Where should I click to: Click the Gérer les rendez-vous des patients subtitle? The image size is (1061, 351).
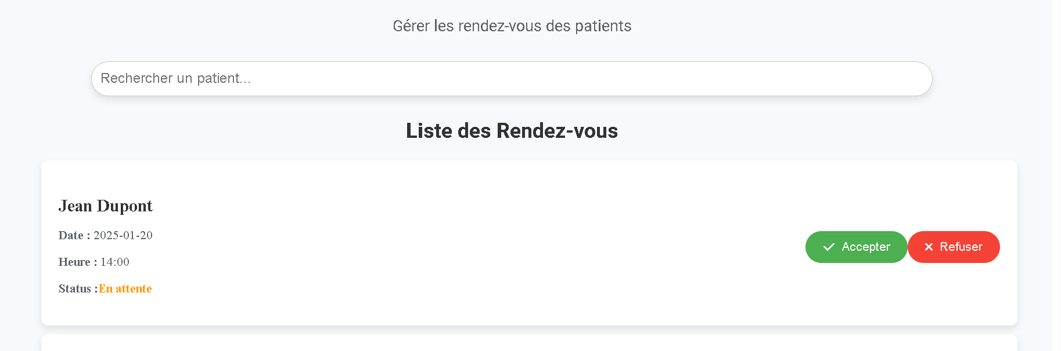[512, 26]
